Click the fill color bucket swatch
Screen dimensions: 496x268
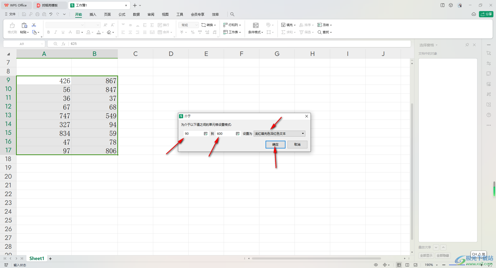click(x=88, y=32)
